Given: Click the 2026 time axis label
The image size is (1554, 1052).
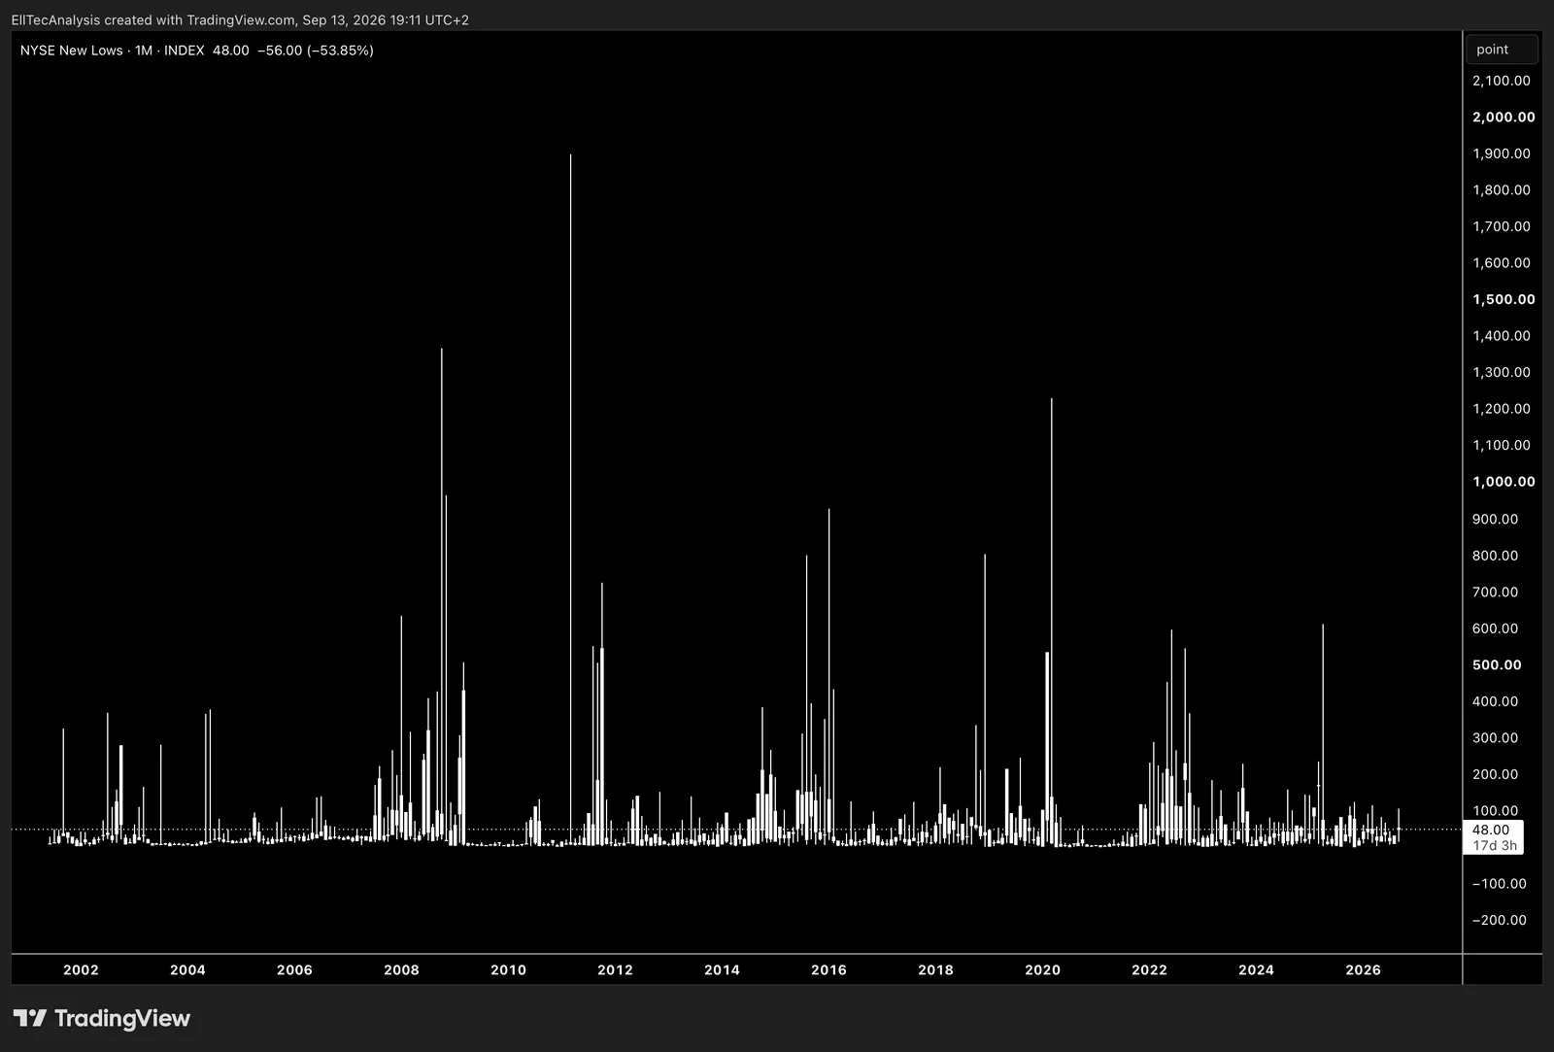Looking at the screenshot, I should 1363,969.
